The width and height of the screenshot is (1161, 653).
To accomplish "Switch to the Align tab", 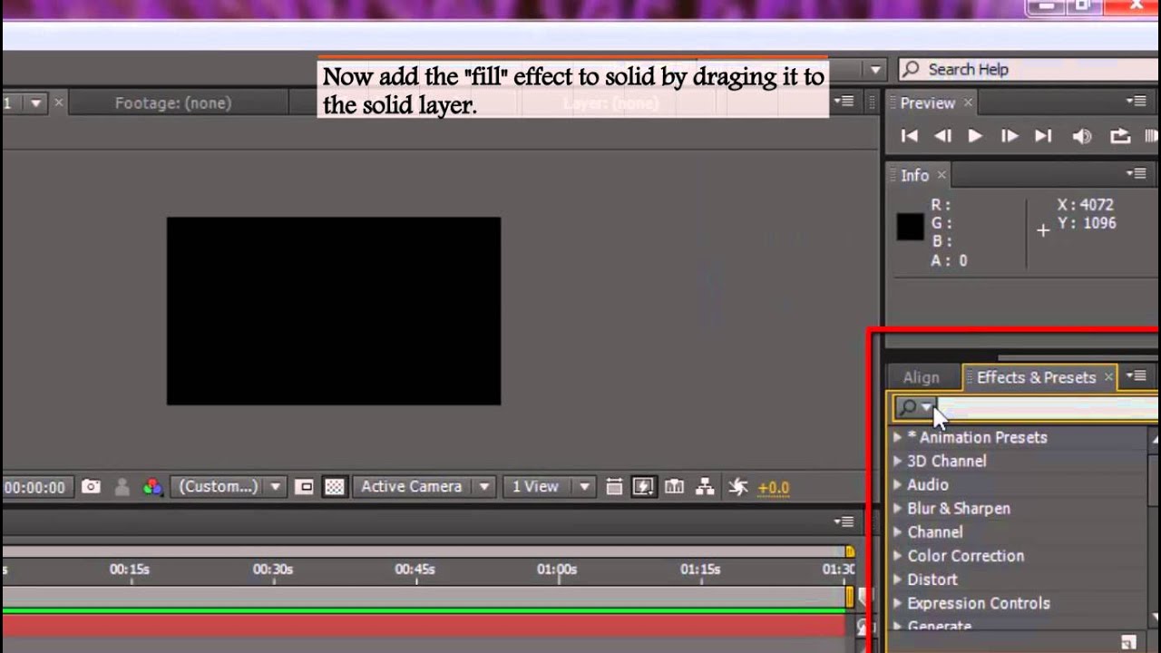I will tap(921, 377).
